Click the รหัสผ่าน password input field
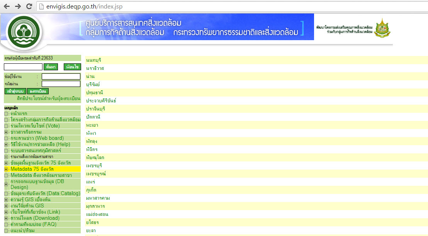Screen dimensions: 428x236 click(x=61, y=84)
